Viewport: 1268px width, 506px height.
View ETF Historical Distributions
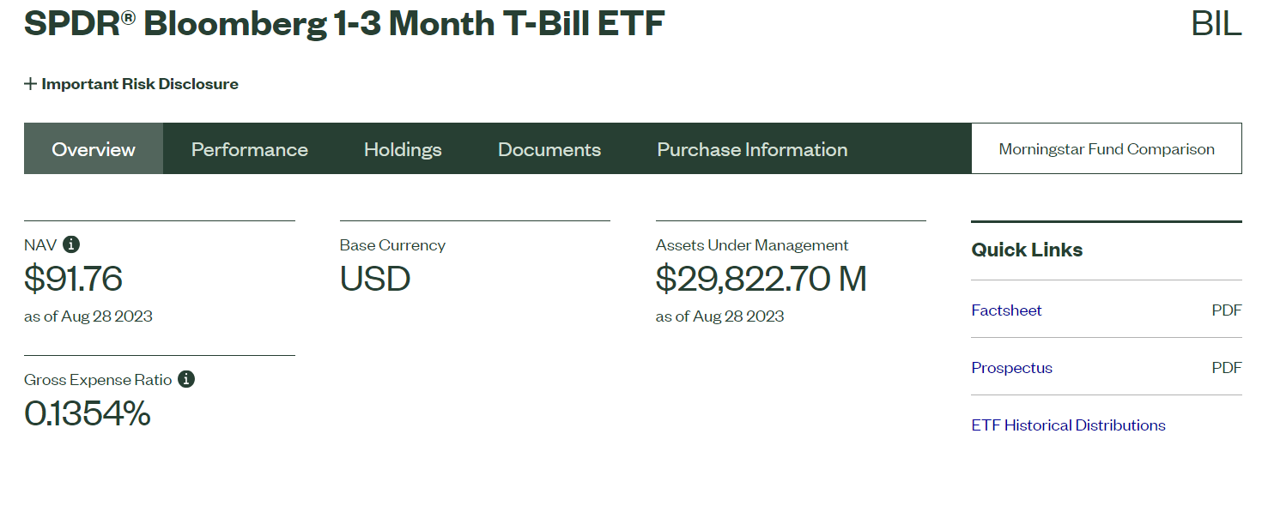[x=1068, y=425]
